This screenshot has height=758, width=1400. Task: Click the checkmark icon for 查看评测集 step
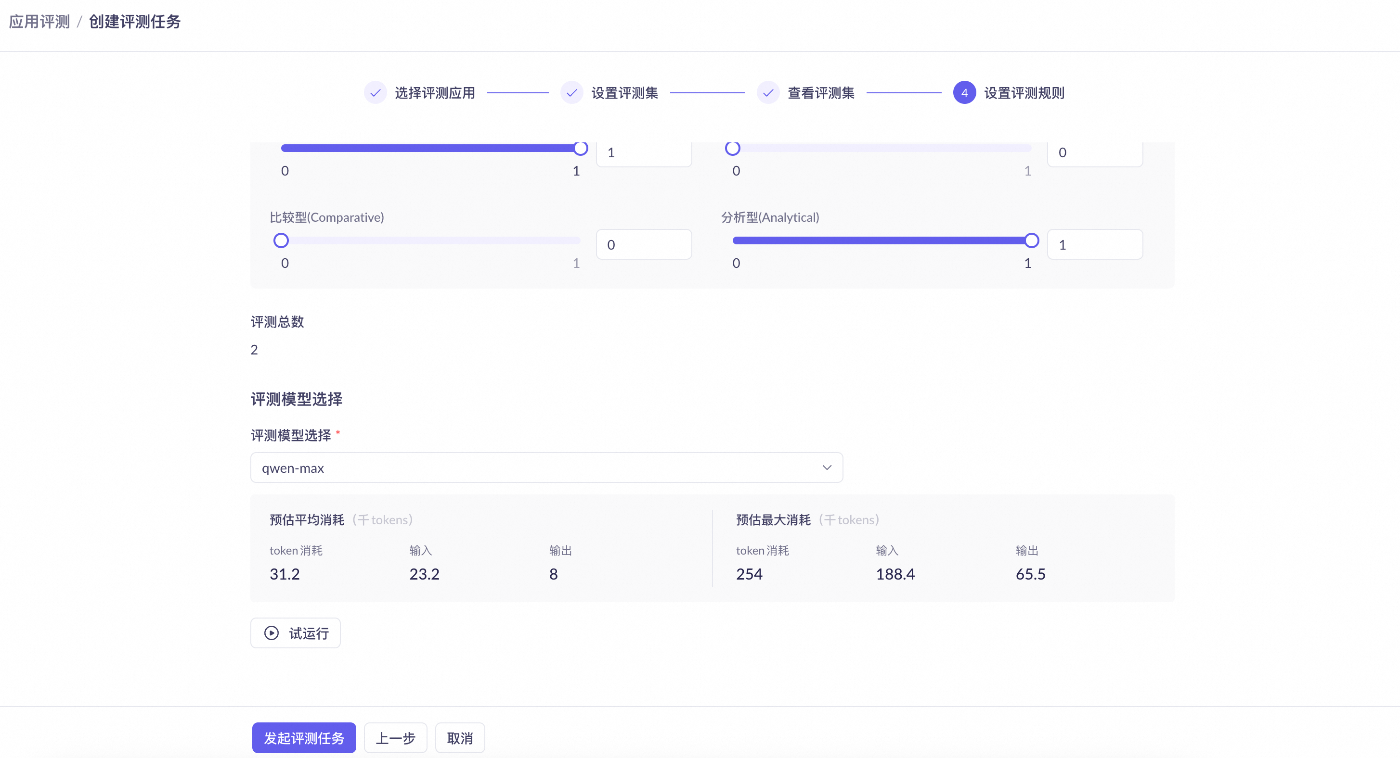click(x=768, y=93)
